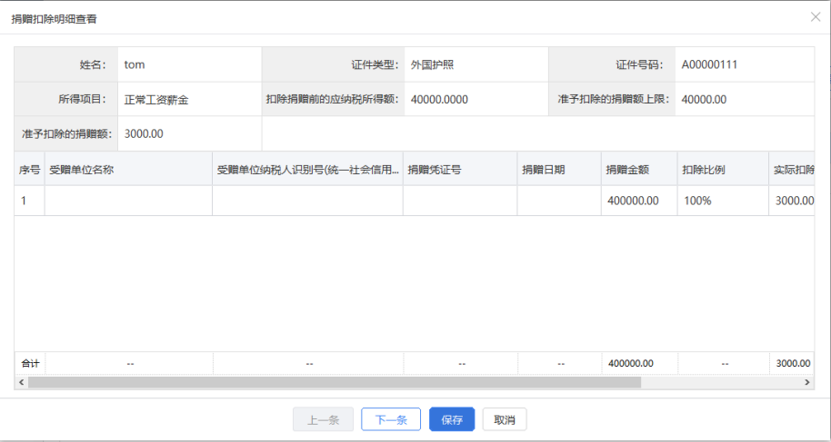The image size is (831, 442).
Task: Click the 证件类型 label
Action: coord(375,64)
